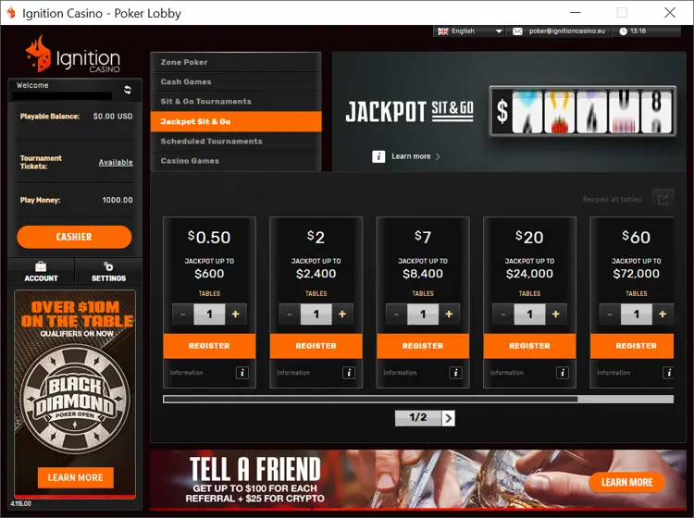Screen dimensions: 694x518
Task: Click tables count field on $7 card
Action: click(x=423, y=314)
